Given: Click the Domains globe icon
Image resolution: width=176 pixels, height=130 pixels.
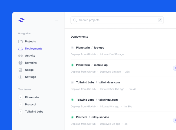Looking at the screenshot, I should pyautogui.click(x=20, y=63).
